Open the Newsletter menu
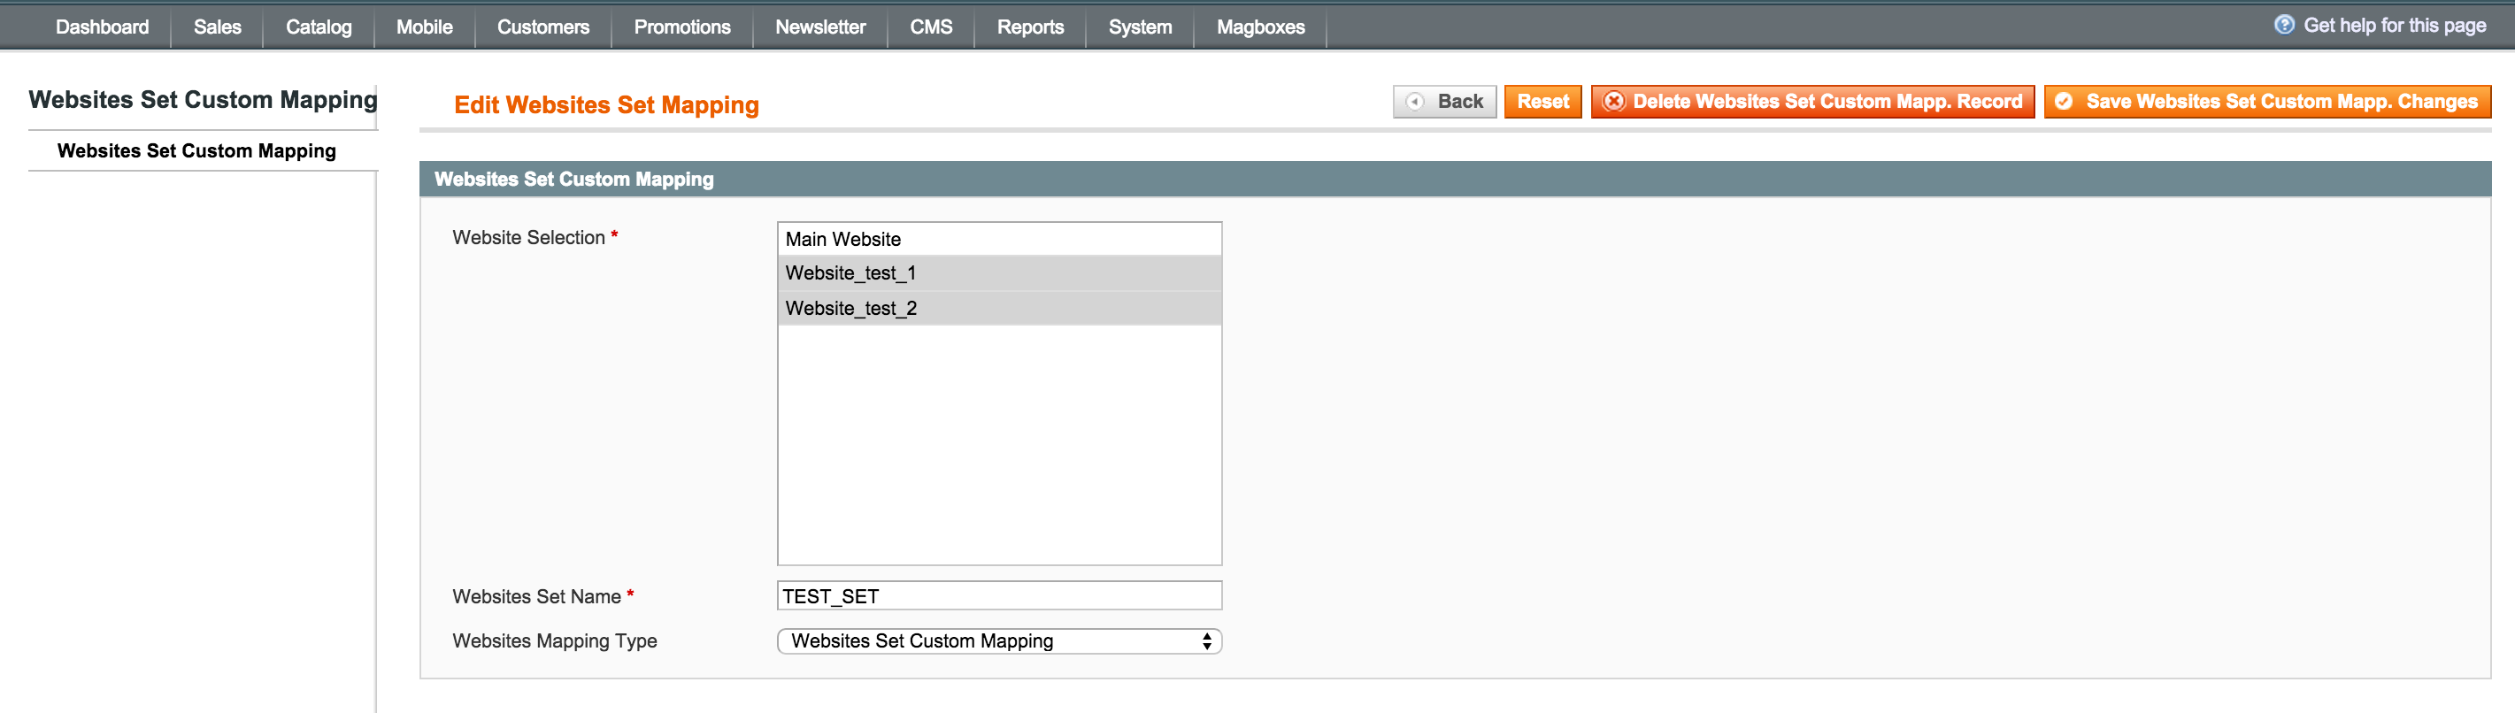Viewport: 2515px width, 713px height. 820,27
